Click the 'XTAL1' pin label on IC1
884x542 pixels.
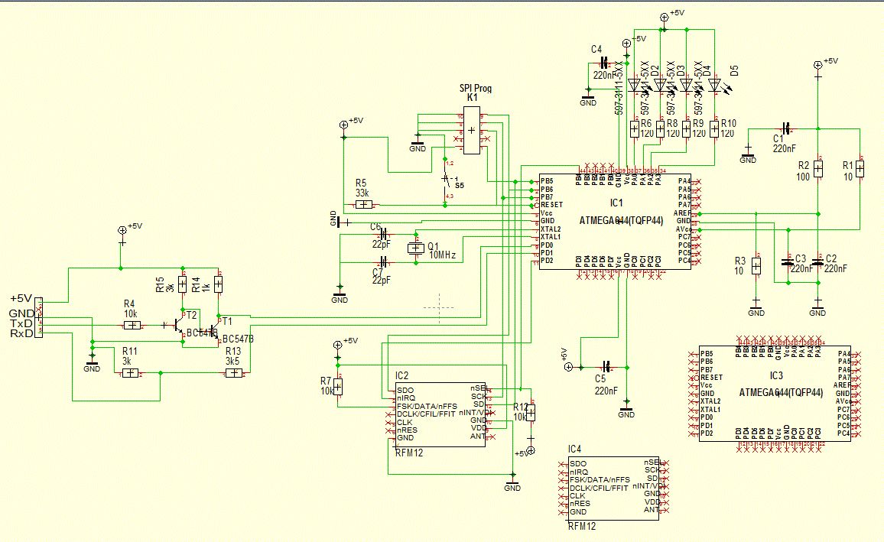click(551, 237)
